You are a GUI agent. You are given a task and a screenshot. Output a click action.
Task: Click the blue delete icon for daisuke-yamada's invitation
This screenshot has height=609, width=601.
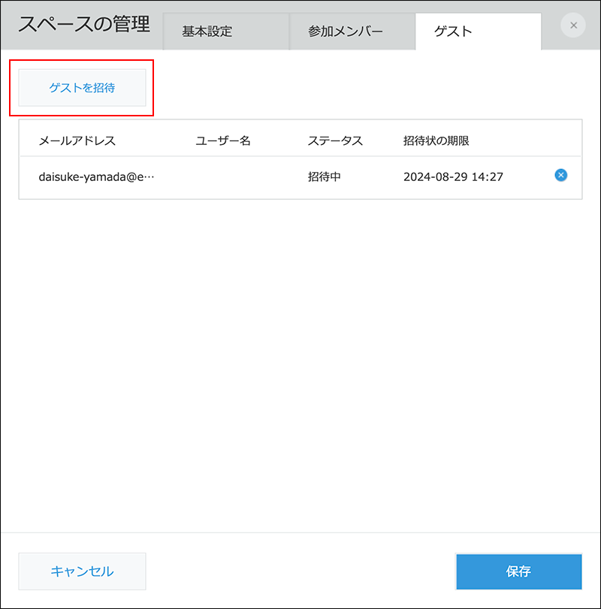click(x=560, y=175)
